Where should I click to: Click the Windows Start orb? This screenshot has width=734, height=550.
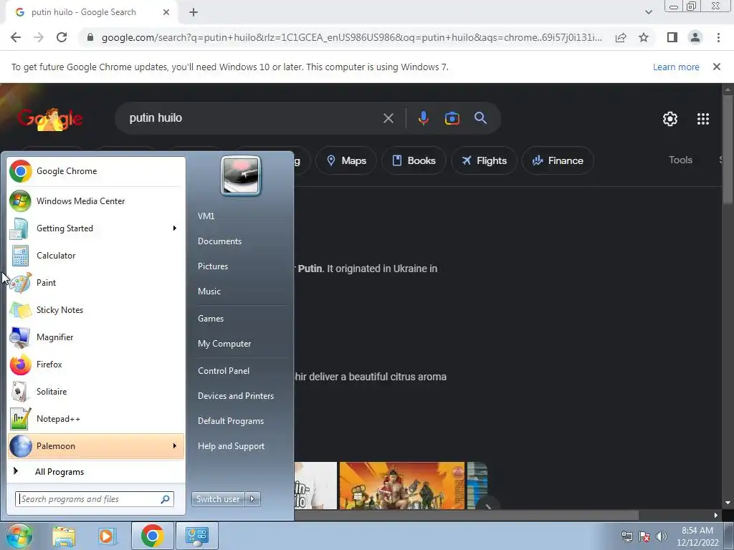[x=19, y=536]
